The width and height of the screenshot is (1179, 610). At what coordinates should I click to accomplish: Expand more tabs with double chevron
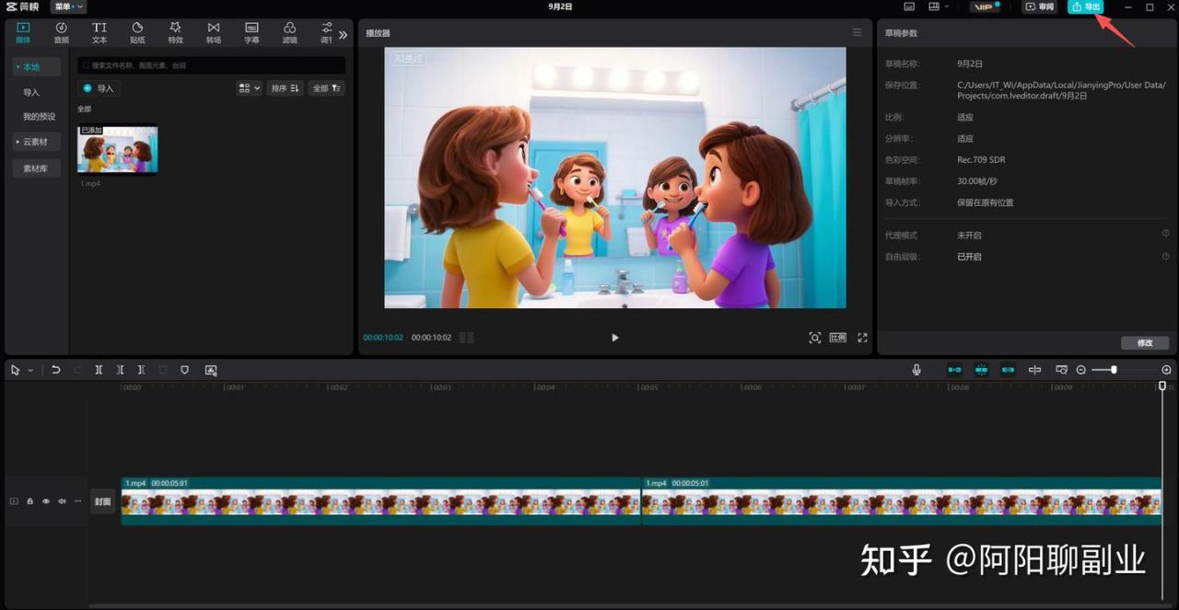(343, 34)
